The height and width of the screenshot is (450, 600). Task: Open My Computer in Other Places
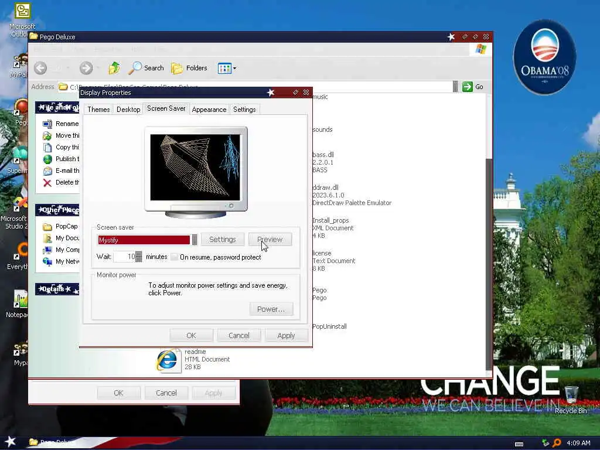pyautogui.click(x=61, y=250)
